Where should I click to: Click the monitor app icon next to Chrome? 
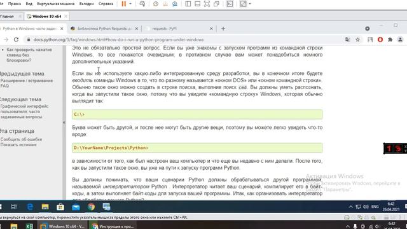(x=106, y=207)
